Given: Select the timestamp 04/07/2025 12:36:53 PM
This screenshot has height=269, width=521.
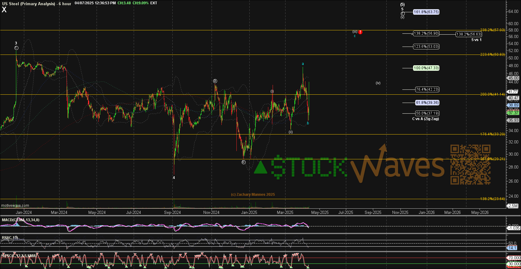Looking at the screenshot, I should tap(95, 3).
